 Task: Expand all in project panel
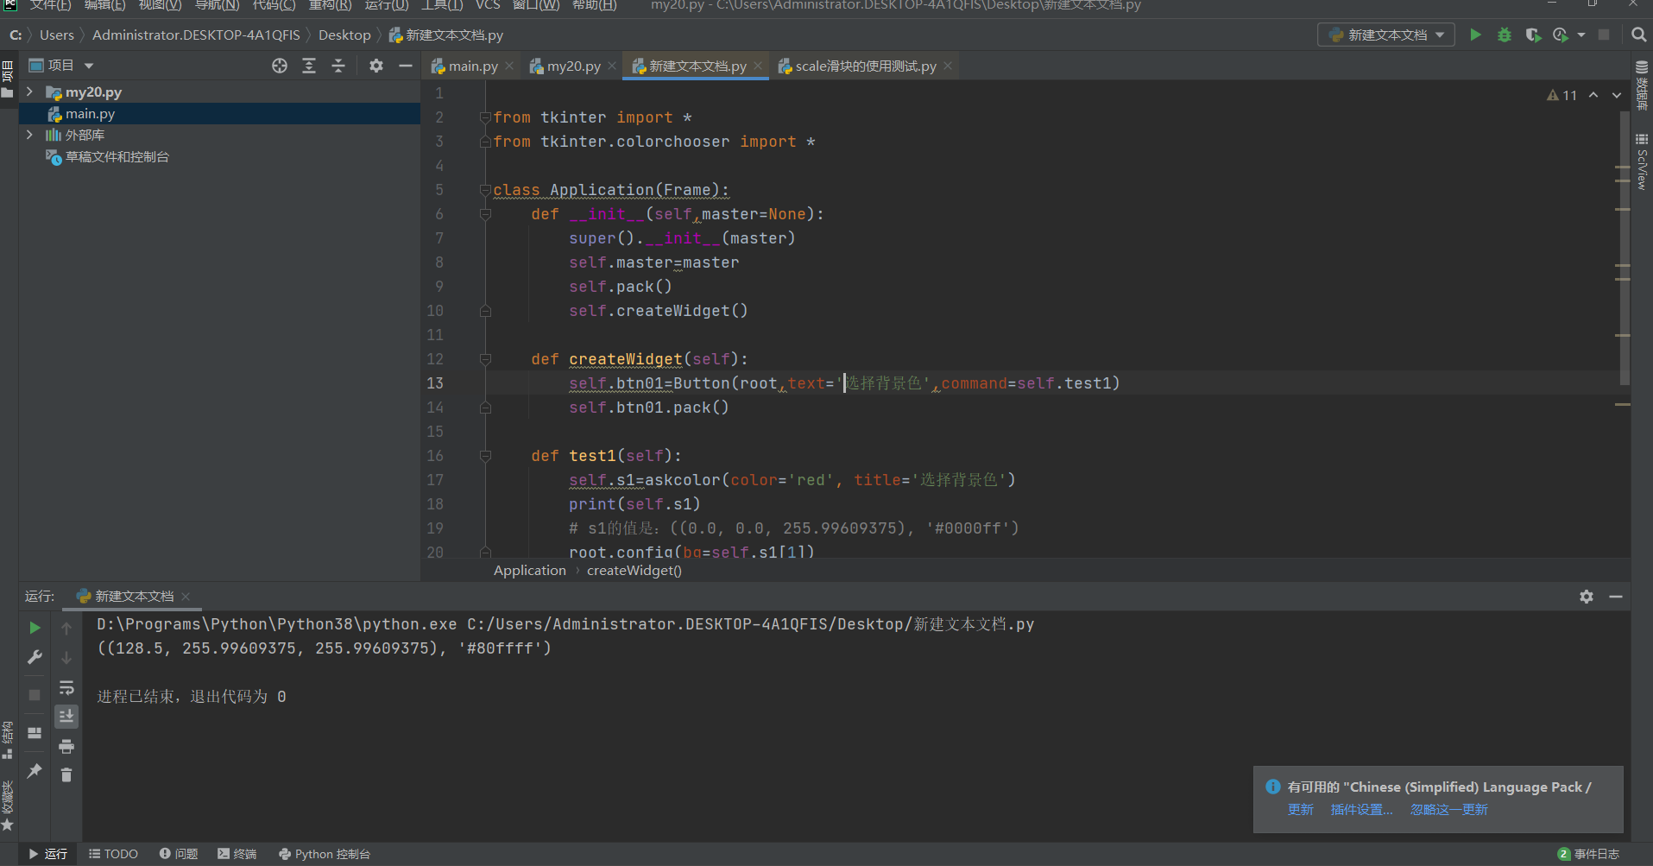(x=309, y=66)
